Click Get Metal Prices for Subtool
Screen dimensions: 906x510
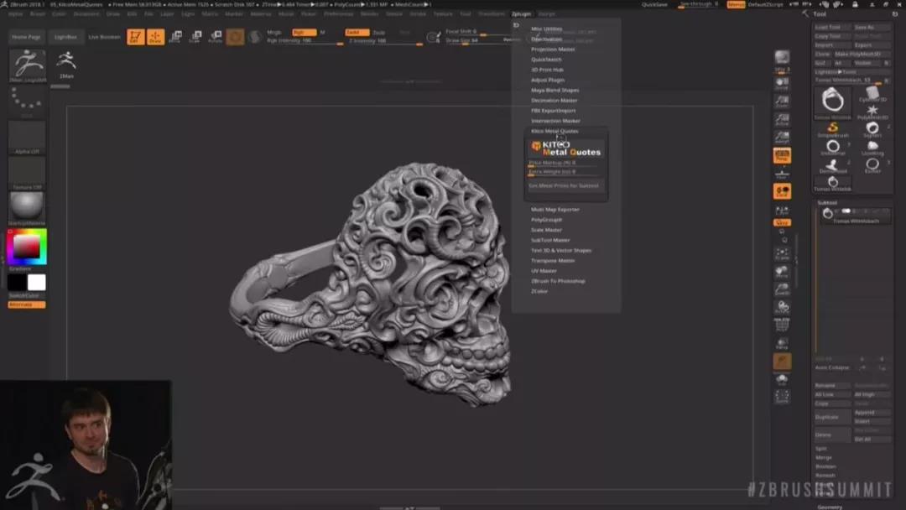pos(564,185)
